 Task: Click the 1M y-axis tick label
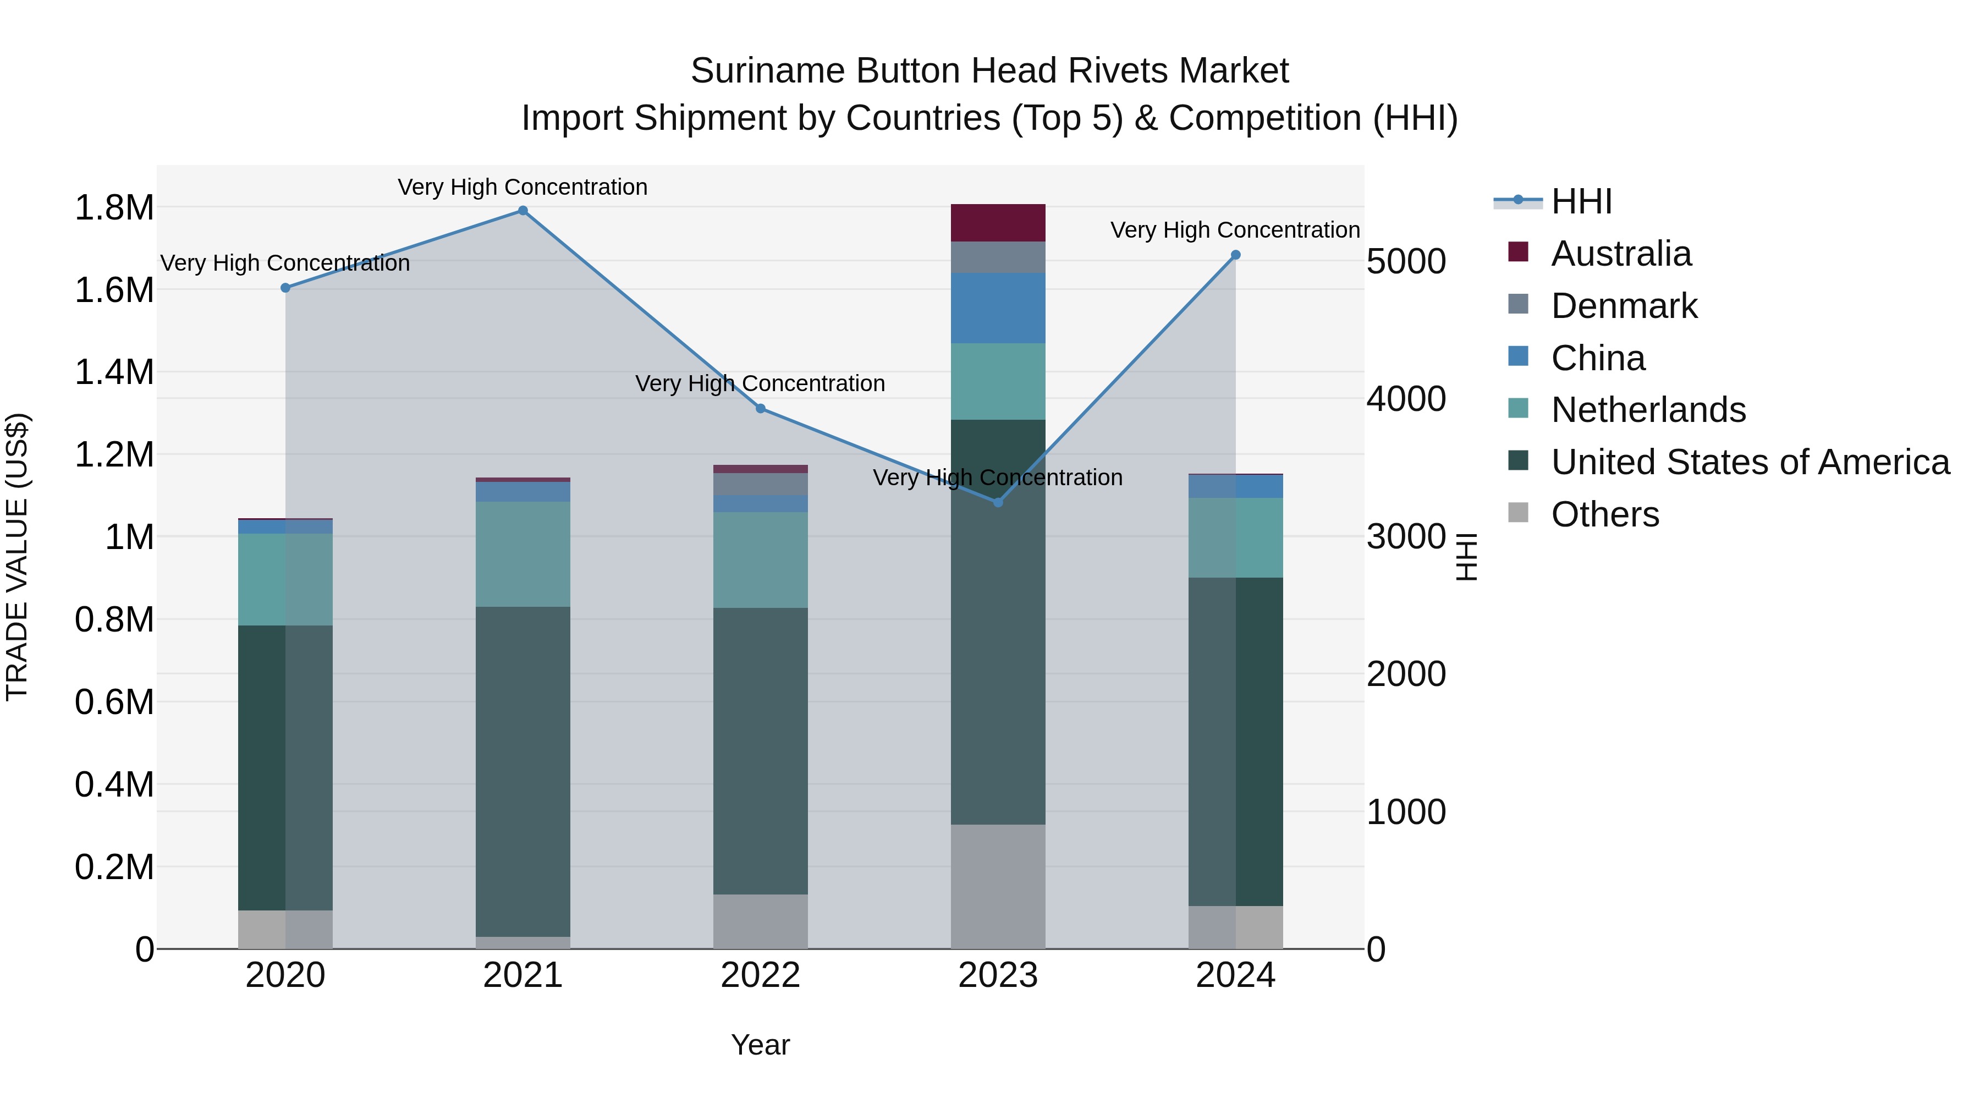[x=129, y=536]
